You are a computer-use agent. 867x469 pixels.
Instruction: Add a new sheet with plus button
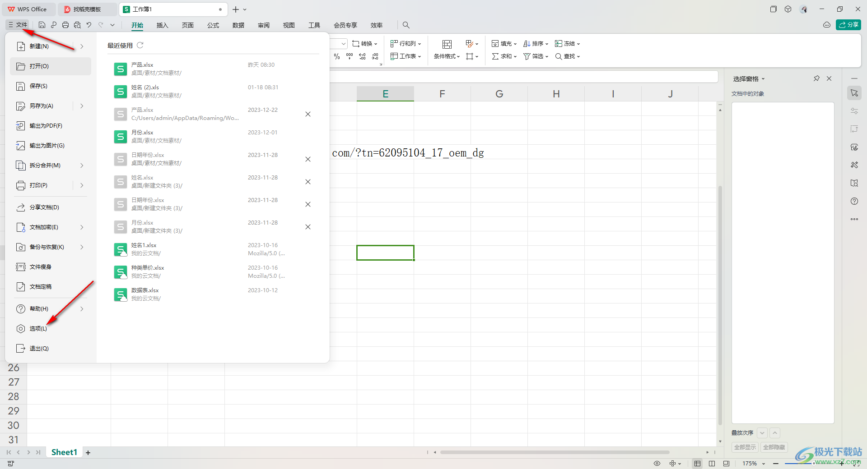88,452
